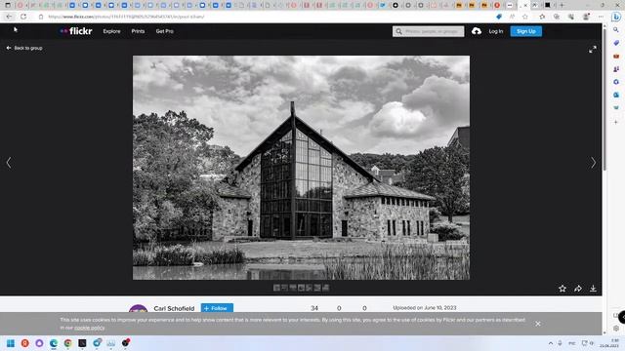Open the browser profile avatar icon

coord(586,17)
